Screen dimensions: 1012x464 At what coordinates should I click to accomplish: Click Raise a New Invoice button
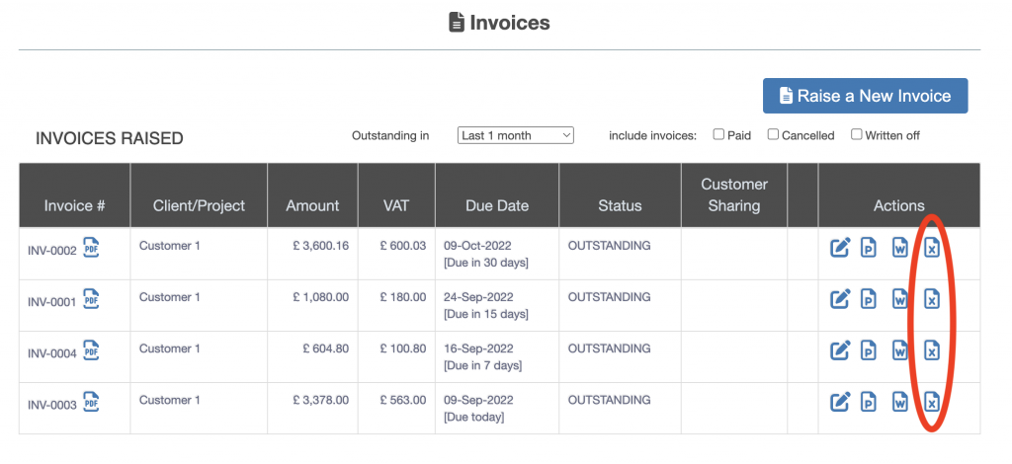point(865,96)
